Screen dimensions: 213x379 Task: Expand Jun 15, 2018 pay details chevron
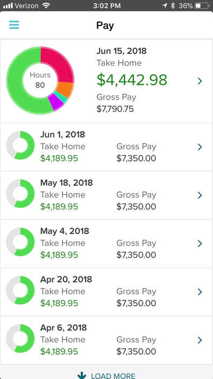pyautogui.click(x=199, y=81)
